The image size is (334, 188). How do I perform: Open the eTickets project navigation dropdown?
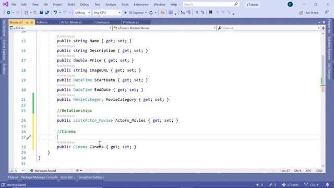61,28
